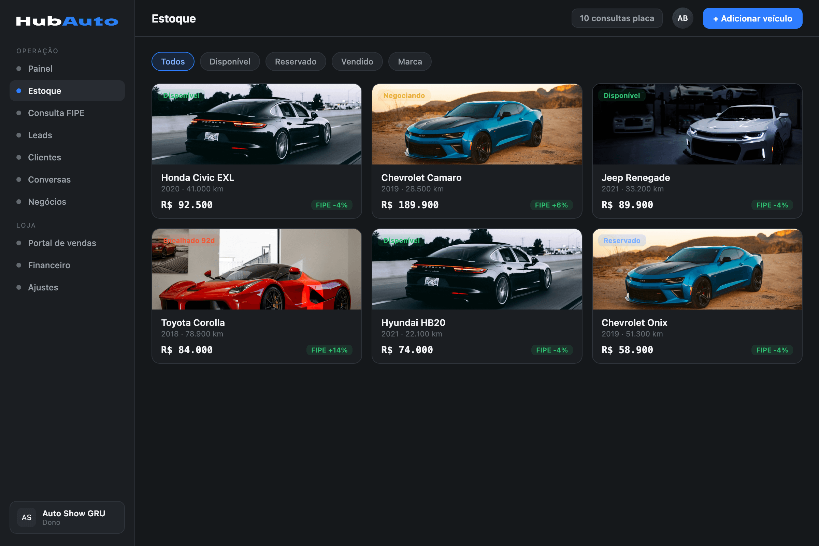Open the Financeiro section
Screen dimensions: 819x546
point(67,265)
